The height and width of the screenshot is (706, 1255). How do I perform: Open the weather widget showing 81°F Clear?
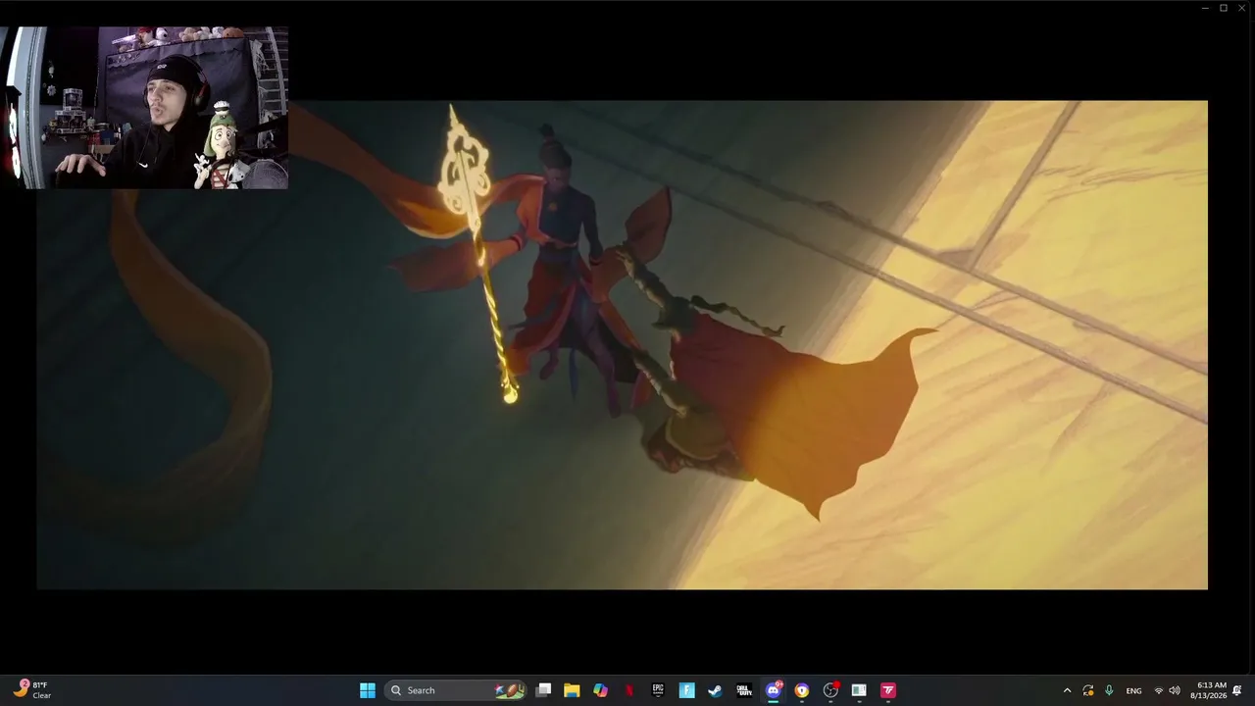[x=32, y=690]
